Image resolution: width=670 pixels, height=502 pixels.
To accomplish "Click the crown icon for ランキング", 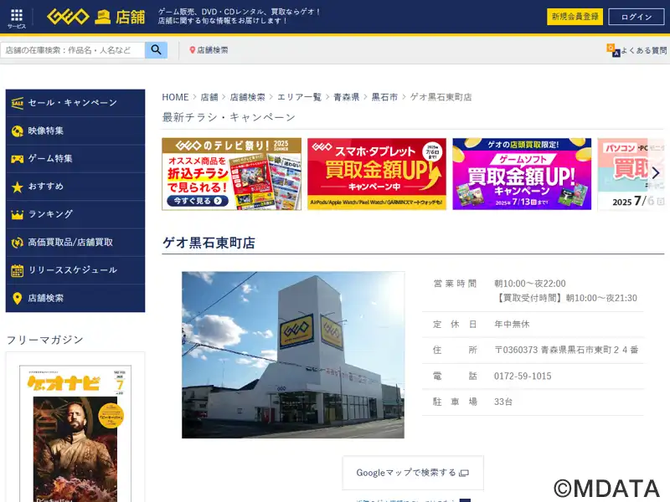I will [17, 215].
